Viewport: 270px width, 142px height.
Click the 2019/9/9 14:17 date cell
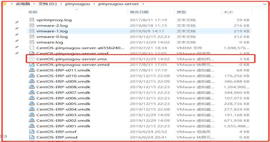(147, 31)
